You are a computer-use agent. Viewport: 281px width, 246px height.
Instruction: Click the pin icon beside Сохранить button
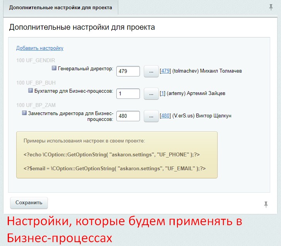click(266, 204)
